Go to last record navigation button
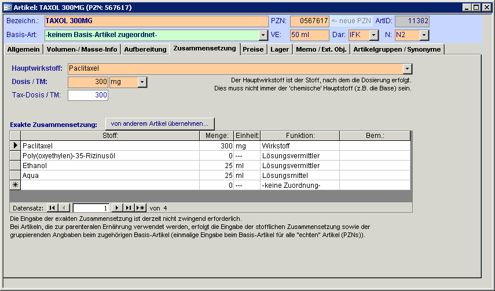Image resolution: width=495 pixels, height=291 pixels. (x=128, y=208)
